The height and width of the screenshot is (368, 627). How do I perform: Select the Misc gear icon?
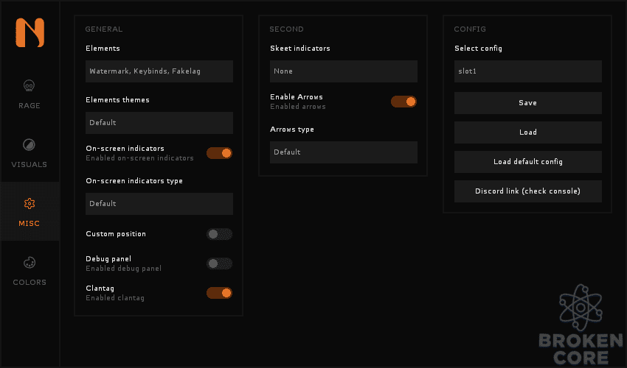point(30,204)
